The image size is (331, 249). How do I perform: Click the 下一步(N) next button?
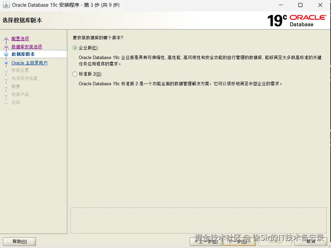click(240, 241)
